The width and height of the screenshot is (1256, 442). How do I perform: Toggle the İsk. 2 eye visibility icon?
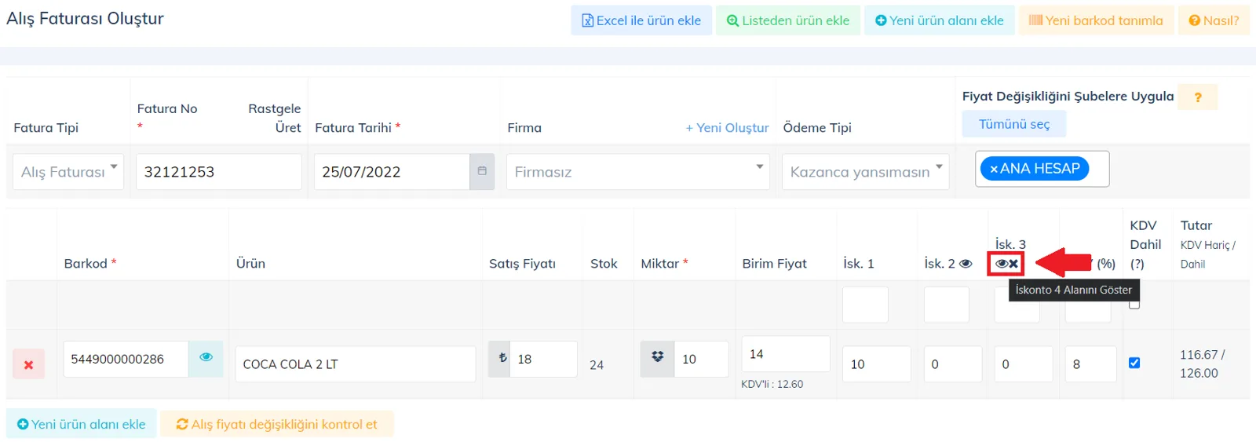(966, 264)
